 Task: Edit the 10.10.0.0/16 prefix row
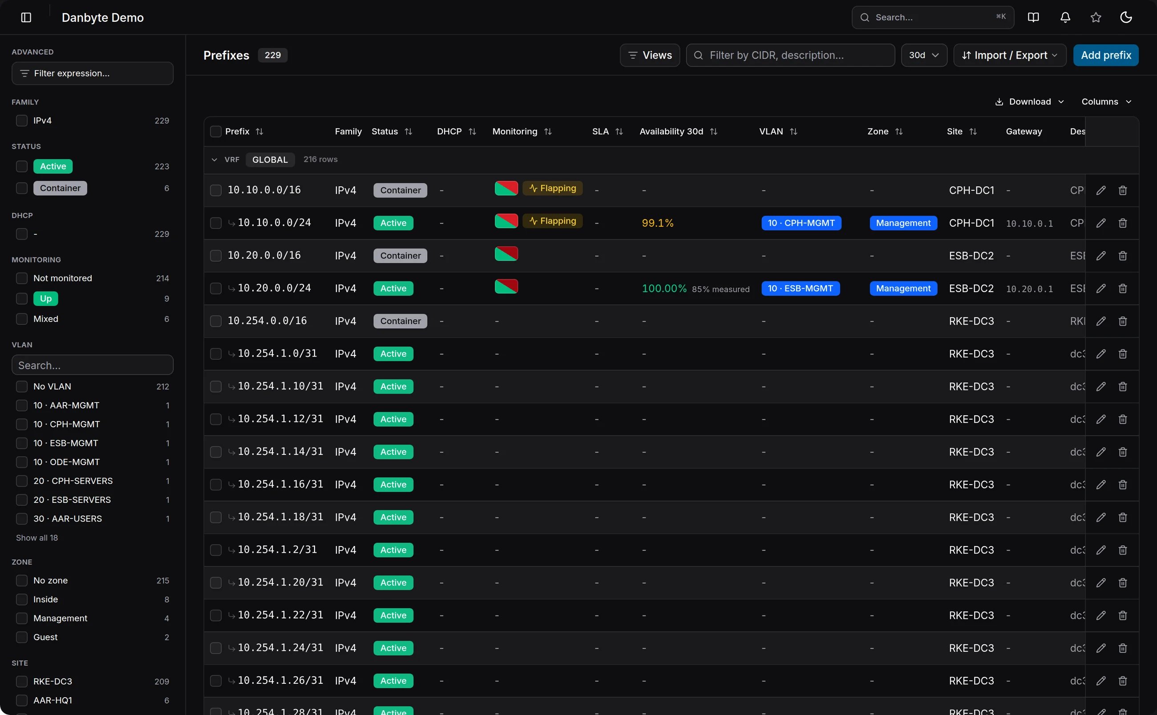1101,190
